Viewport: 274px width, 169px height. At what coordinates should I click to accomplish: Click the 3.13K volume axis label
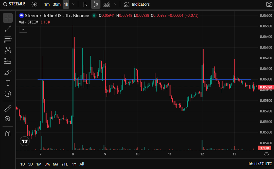coord(264,148)
